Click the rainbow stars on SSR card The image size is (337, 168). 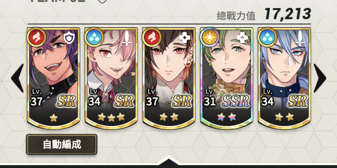(226, 117)
